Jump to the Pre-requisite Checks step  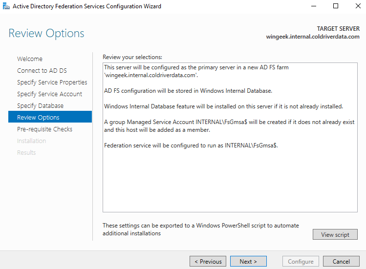coord(44,129)
